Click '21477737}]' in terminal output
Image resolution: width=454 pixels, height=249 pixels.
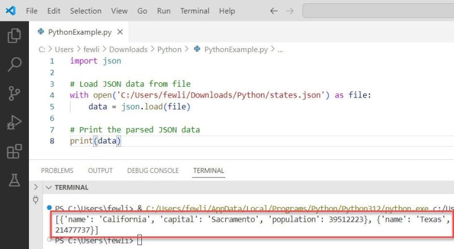(77, 230)
